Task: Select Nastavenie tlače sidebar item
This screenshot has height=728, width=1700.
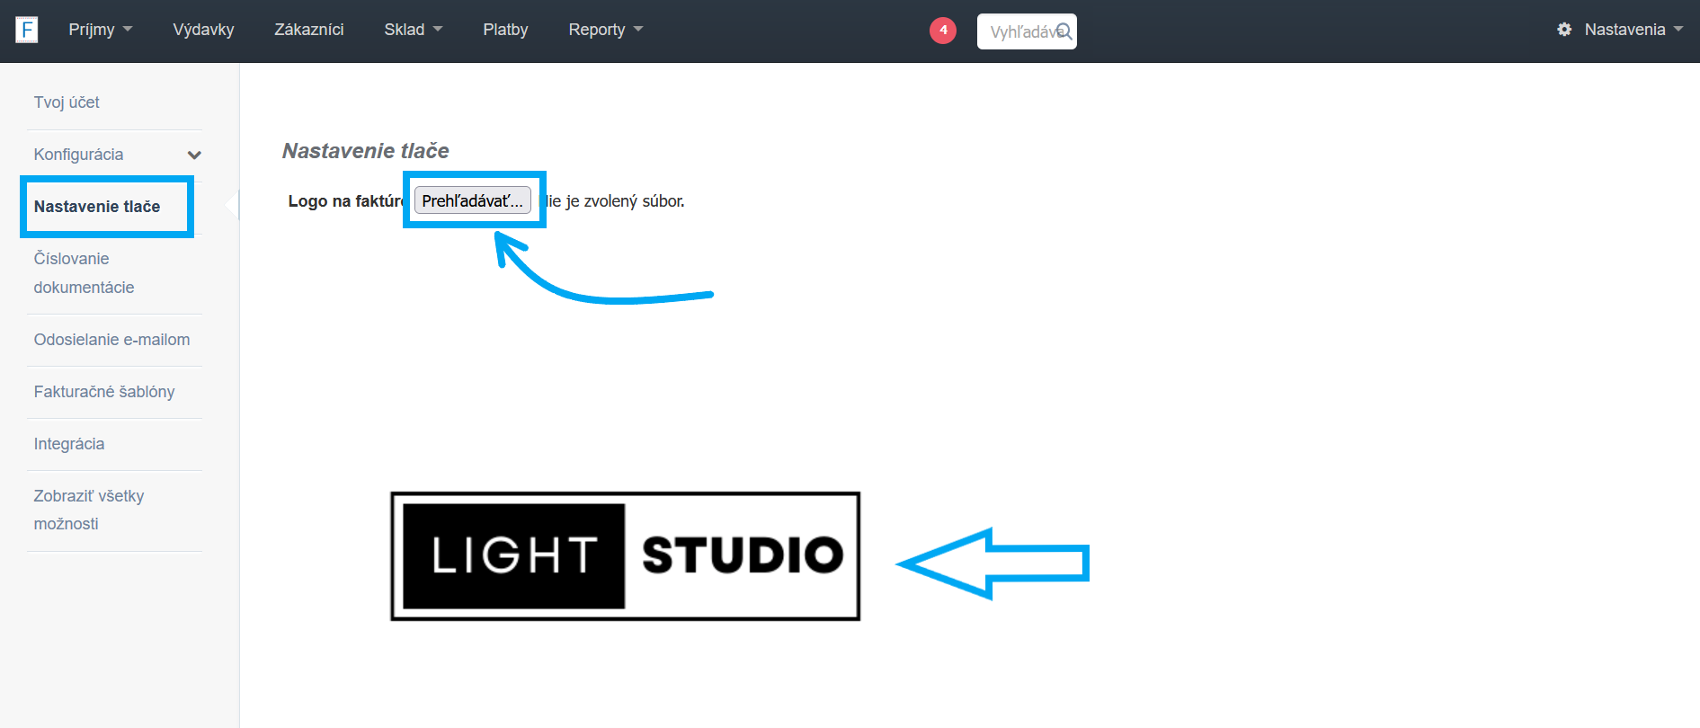Action: [x=97, y=207]
